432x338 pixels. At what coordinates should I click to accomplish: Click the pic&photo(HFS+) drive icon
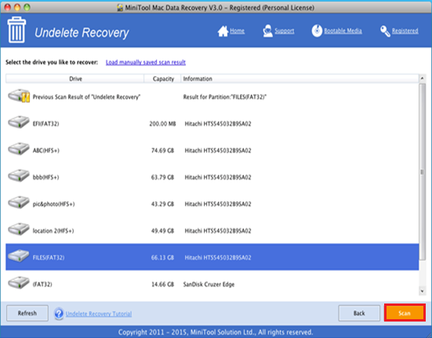point(19,202)
